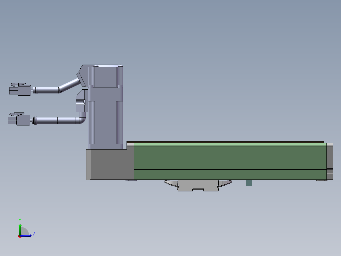Click empty background area to deselect
This screenshot has height=256, width=341.
click(x=221, y=63)
